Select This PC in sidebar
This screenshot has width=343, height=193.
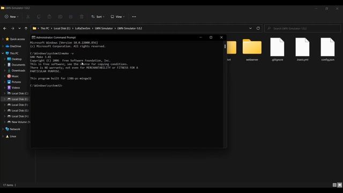[x=14, y=54]
